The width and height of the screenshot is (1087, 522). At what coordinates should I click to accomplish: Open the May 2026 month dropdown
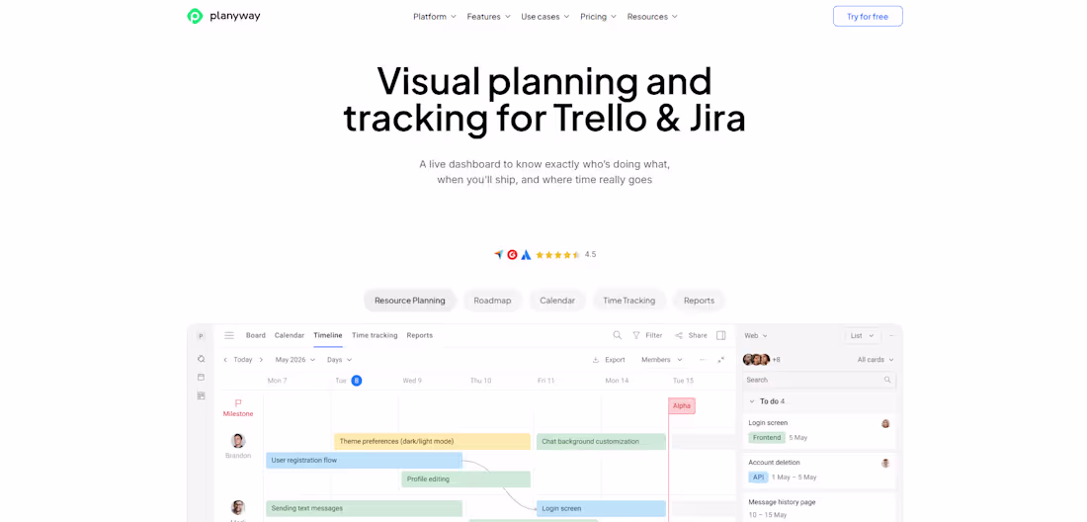(x=295, y=360)
